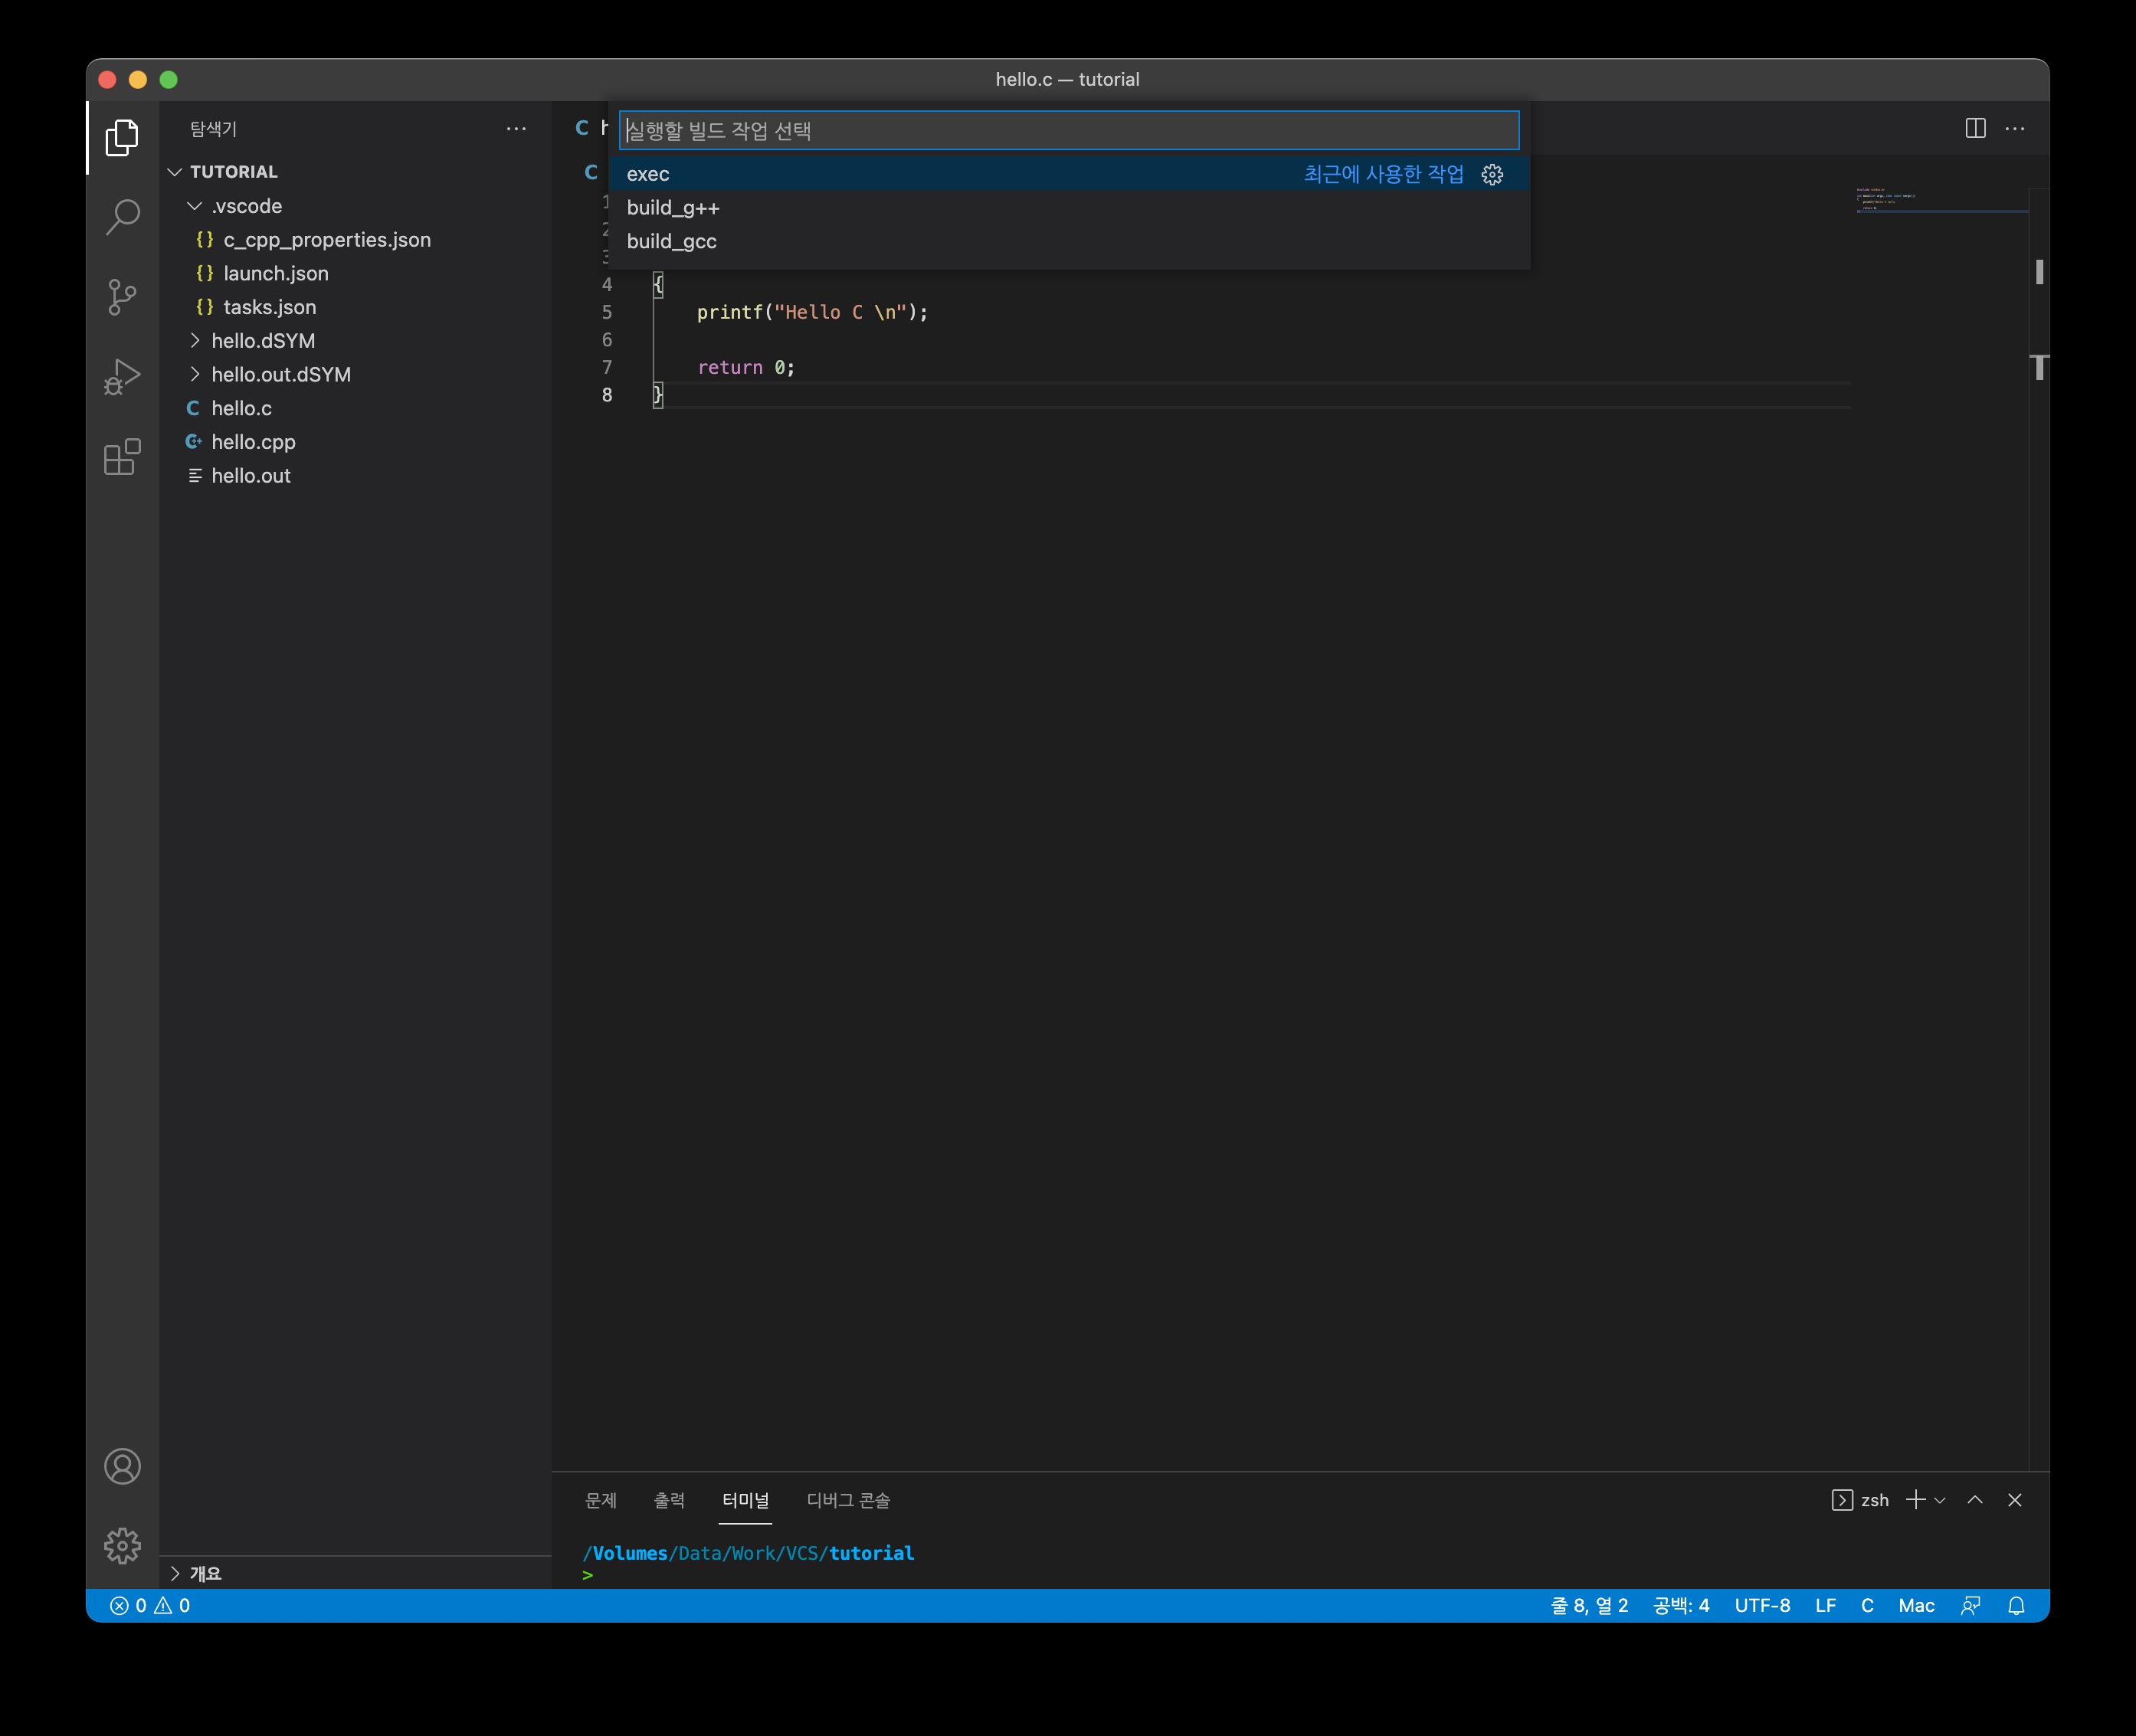This screenshot has height=1736, width=2136.
Task: Expand the hello.dSYM folder
Action: pos(194,340)
